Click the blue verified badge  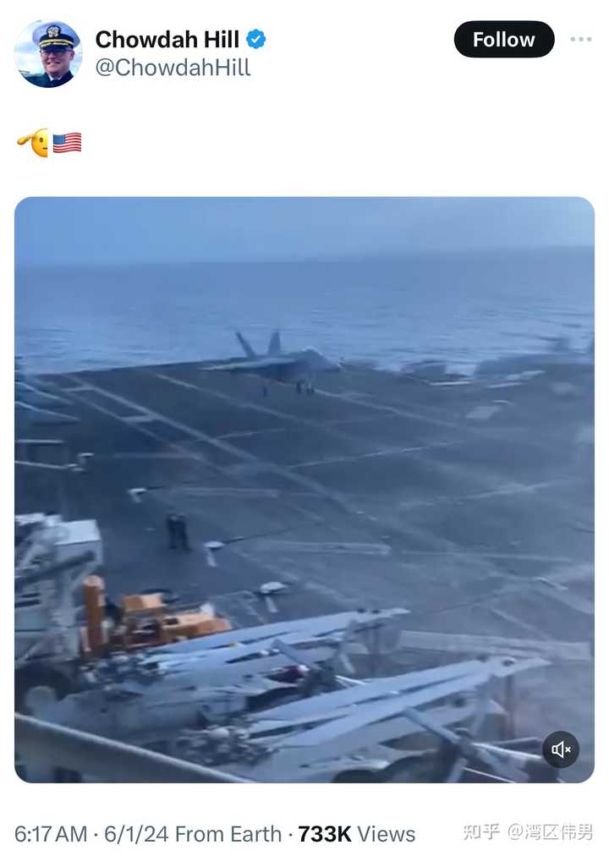[255, 39]
